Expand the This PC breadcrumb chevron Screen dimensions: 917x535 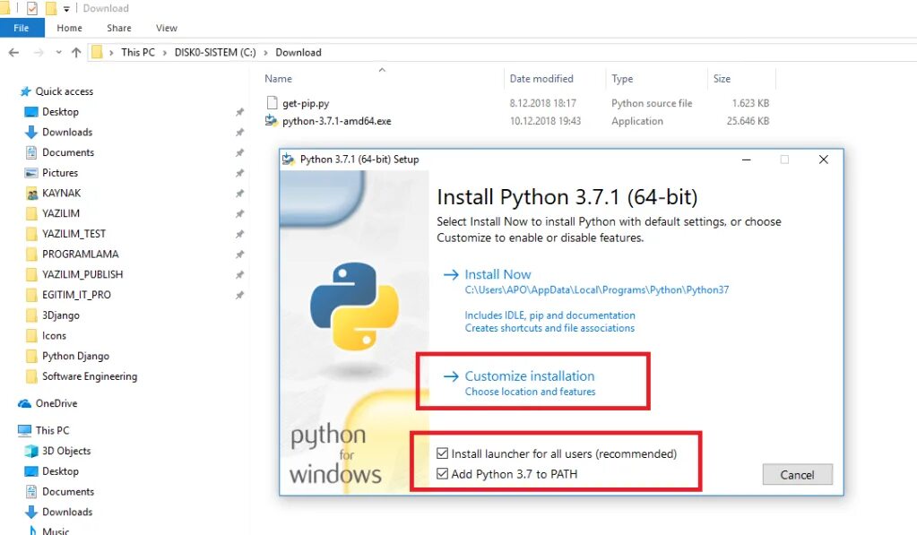click(164, 52)
